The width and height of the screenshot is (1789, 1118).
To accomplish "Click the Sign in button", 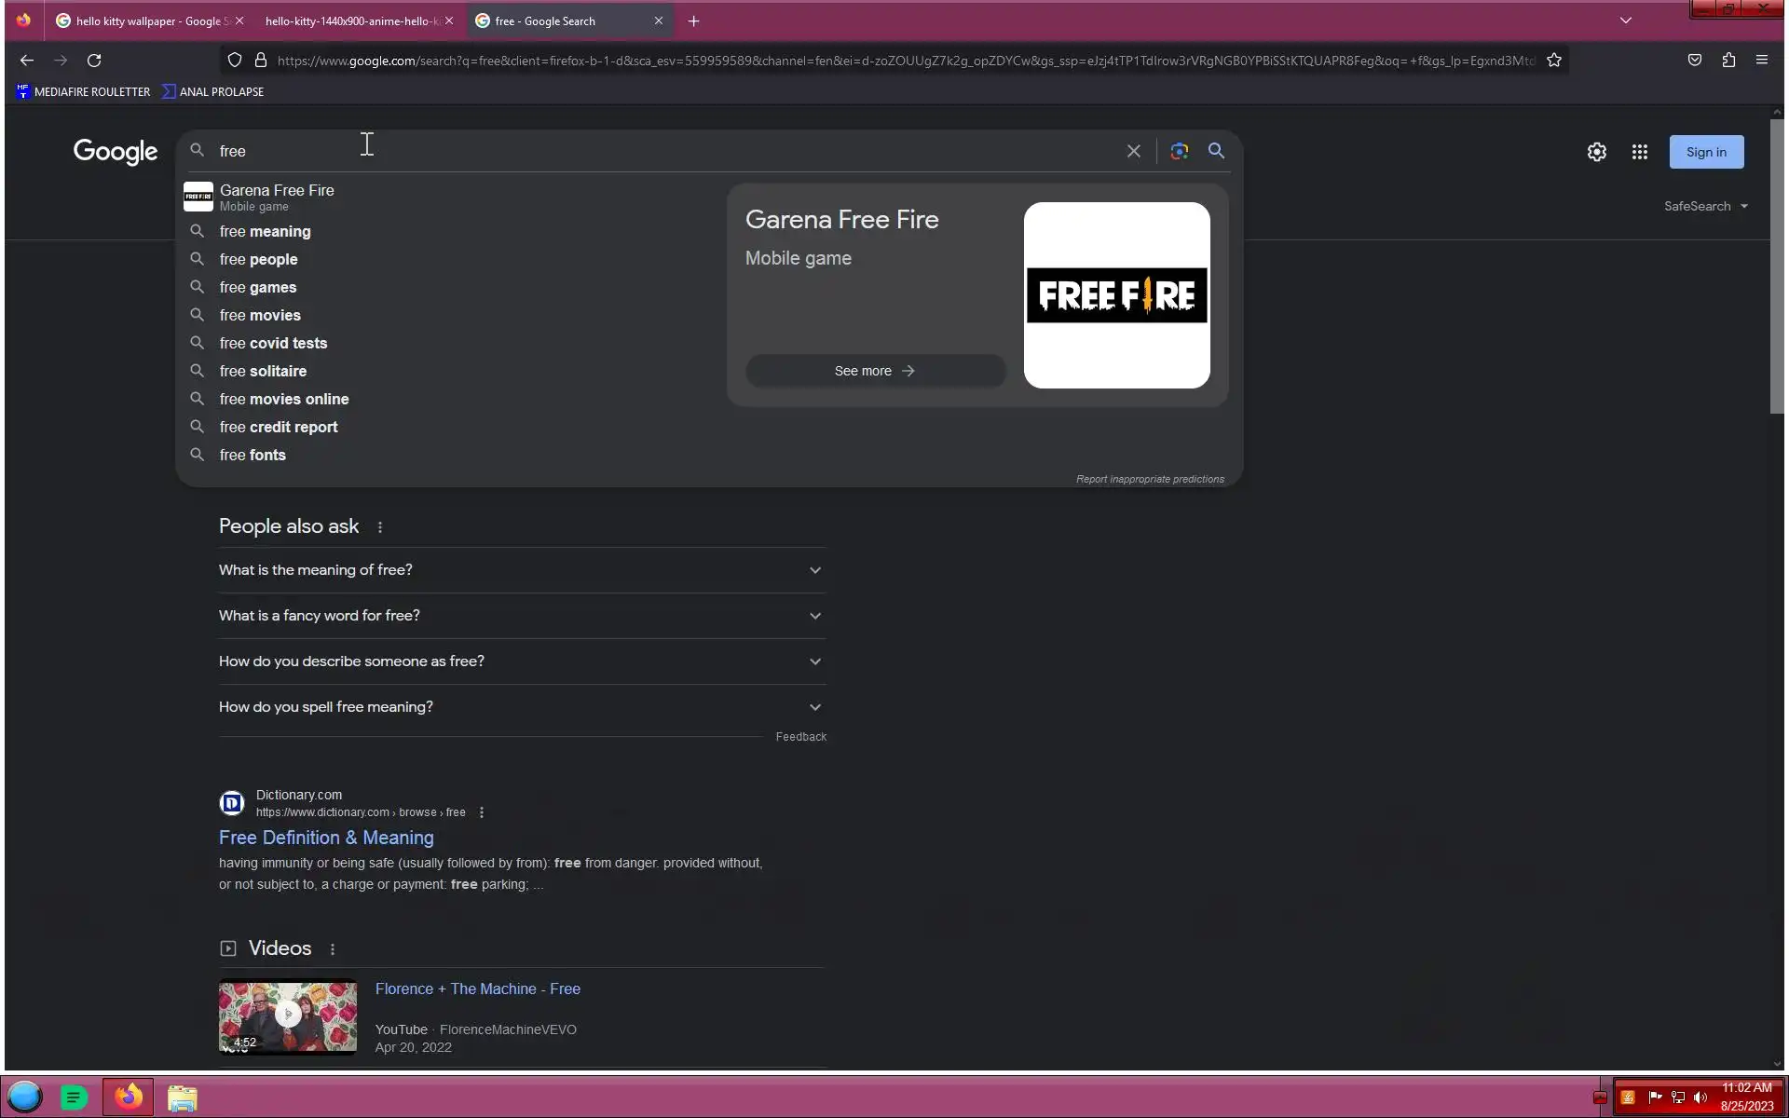I will 1705,152.
